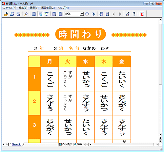Click Friday period 2 おんがく cell
The width and height of the screenshot is (164, 152).
tap(122, 103)
